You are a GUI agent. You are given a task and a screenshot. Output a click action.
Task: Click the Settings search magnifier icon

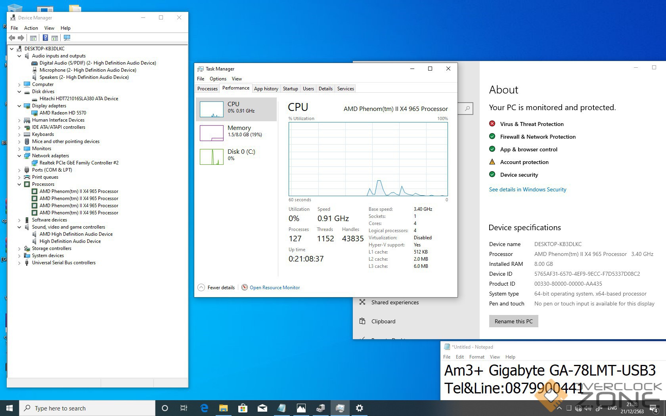click(x=468, y=108)
